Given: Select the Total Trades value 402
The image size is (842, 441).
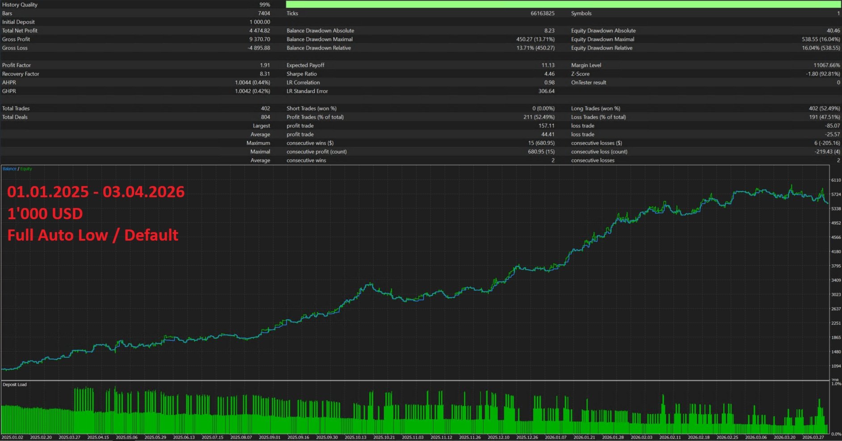Looking at the screenshot, I should tap(265, 109).
